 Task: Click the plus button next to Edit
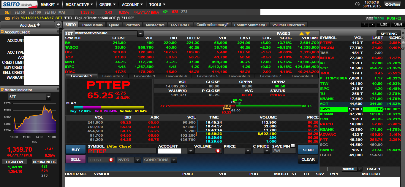(x=365, y=24)
